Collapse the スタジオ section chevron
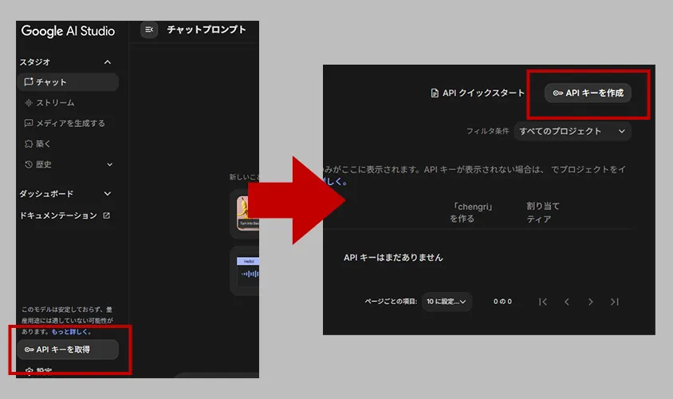The height and width of the screenshot is (399, 673). coord(108,62)
